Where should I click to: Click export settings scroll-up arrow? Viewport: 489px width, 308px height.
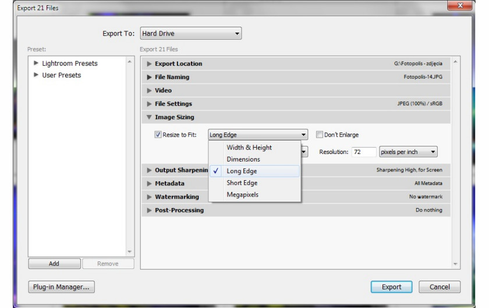point(455,62)
